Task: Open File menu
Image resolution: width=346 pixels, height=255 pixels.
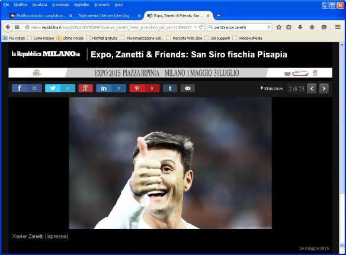Action: tap(6, 5)
